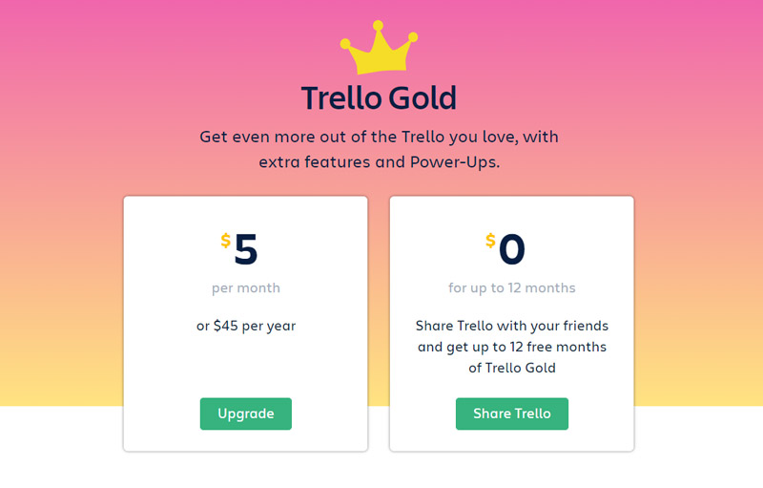Click the "for up to 12 months" label
The width and height of the screenshot is (763, 488).
point(512,287)
